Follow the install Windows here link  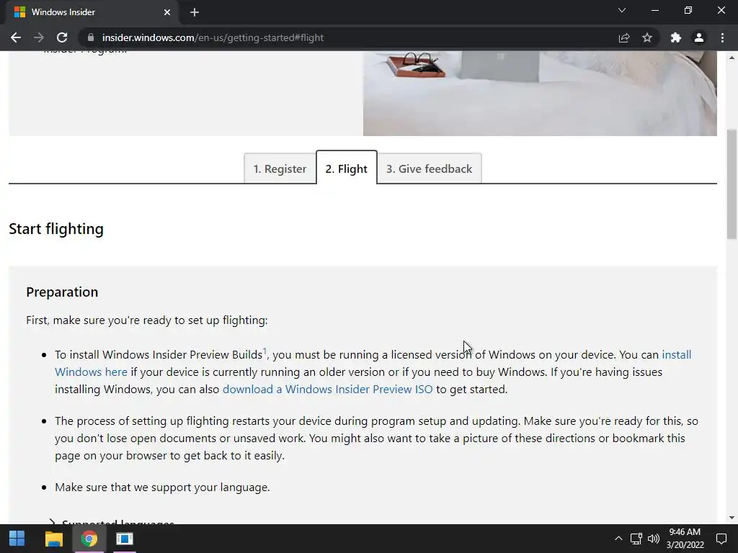(91, 372)
